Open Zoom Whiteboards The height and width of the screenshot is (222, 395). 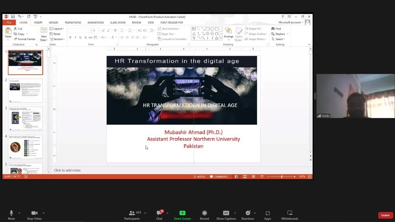coord(289,215)
